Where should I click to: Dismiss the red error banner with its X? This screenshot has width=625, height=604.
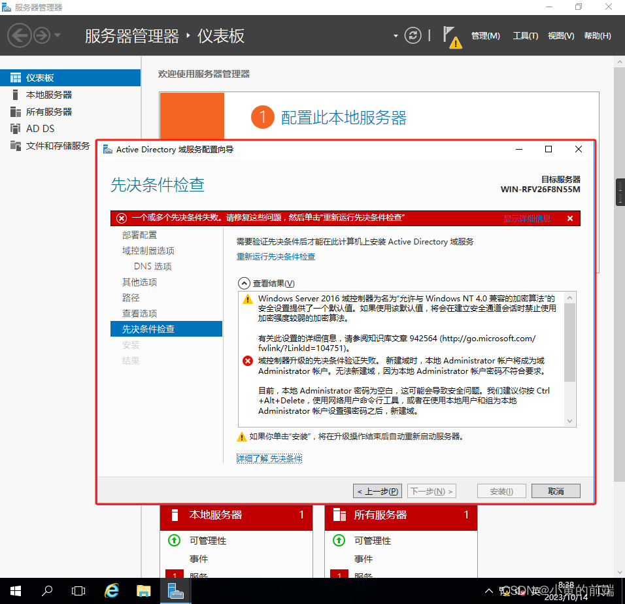570,218
